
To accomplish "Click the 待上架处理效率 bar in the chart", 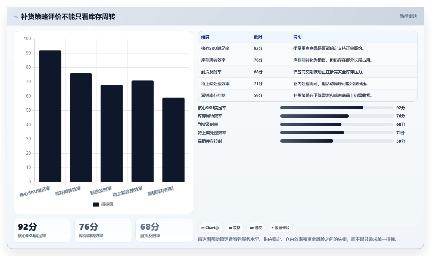I will (142, 131).
